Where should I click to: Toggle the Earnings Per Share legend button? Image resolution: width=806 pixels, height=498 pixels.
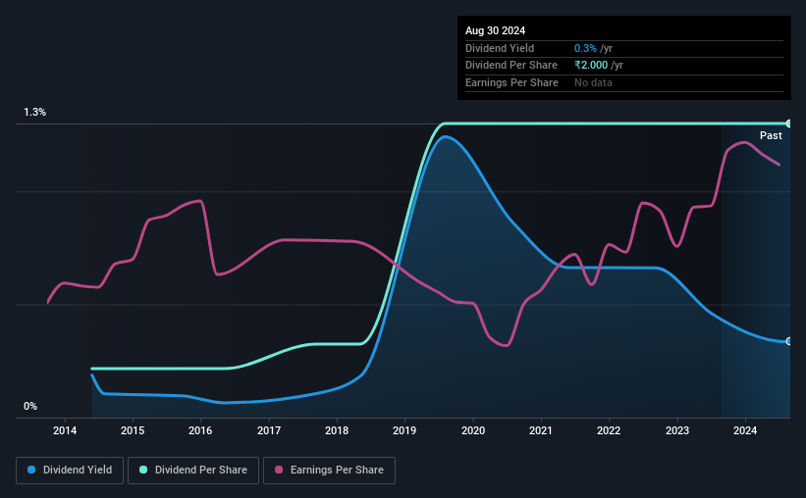pyautogui.click(x=329, y=471)
